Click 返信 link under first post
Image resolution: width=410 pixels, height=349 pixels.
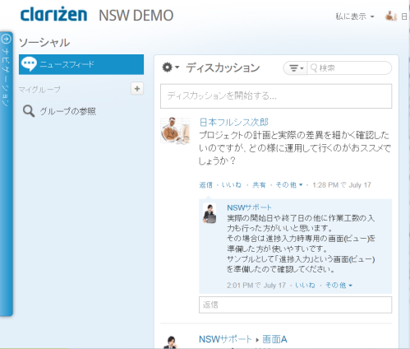tap(205, 185)
